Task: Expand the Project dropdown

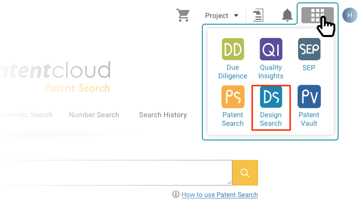Action: [x=221, y=16]
